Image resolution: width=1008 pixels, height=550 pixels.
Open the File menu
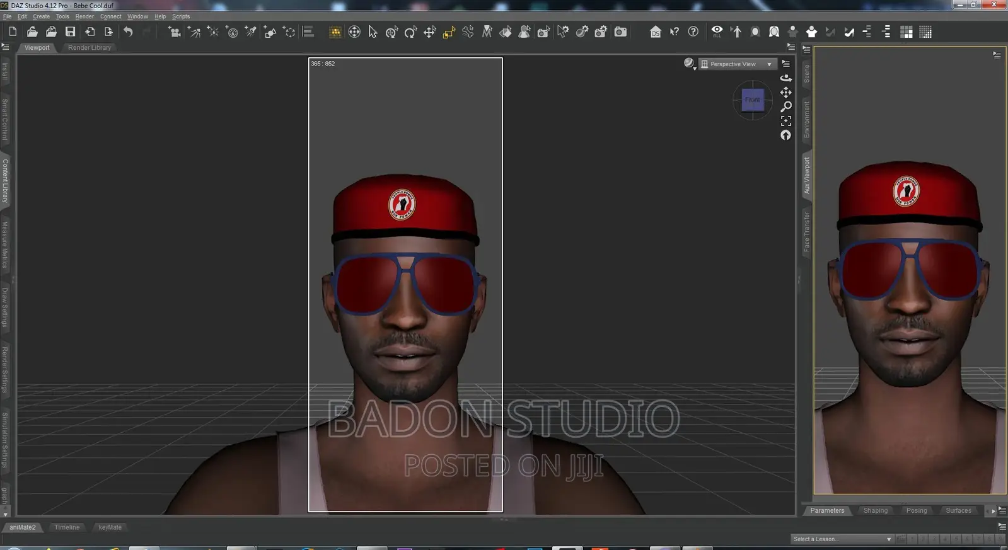tap(8, 16)
